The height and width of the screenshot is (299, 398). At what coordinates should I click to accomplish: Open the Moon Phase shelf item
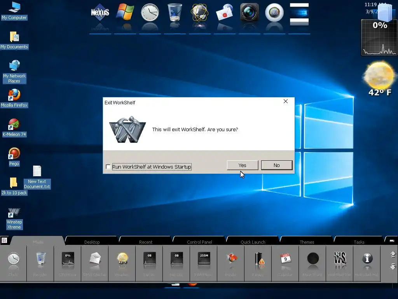point(313,263)
